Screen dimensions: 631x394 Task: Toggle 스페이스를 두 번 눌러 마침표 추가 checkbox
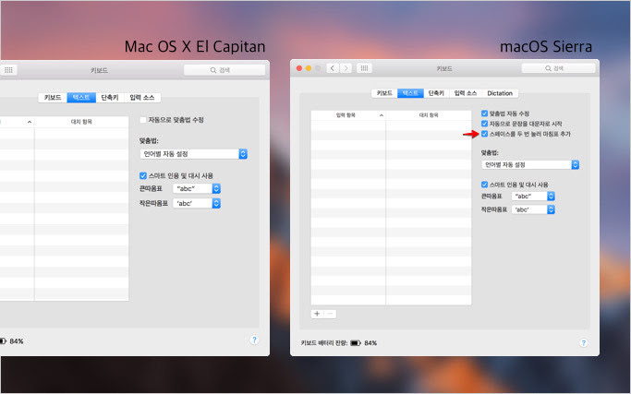[x=484, y=134]
